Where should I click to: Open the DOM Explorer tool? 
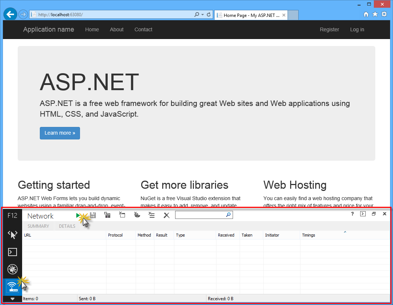point(12,234)
